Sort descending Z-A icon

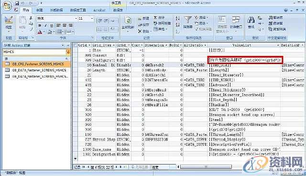(177, 25)
